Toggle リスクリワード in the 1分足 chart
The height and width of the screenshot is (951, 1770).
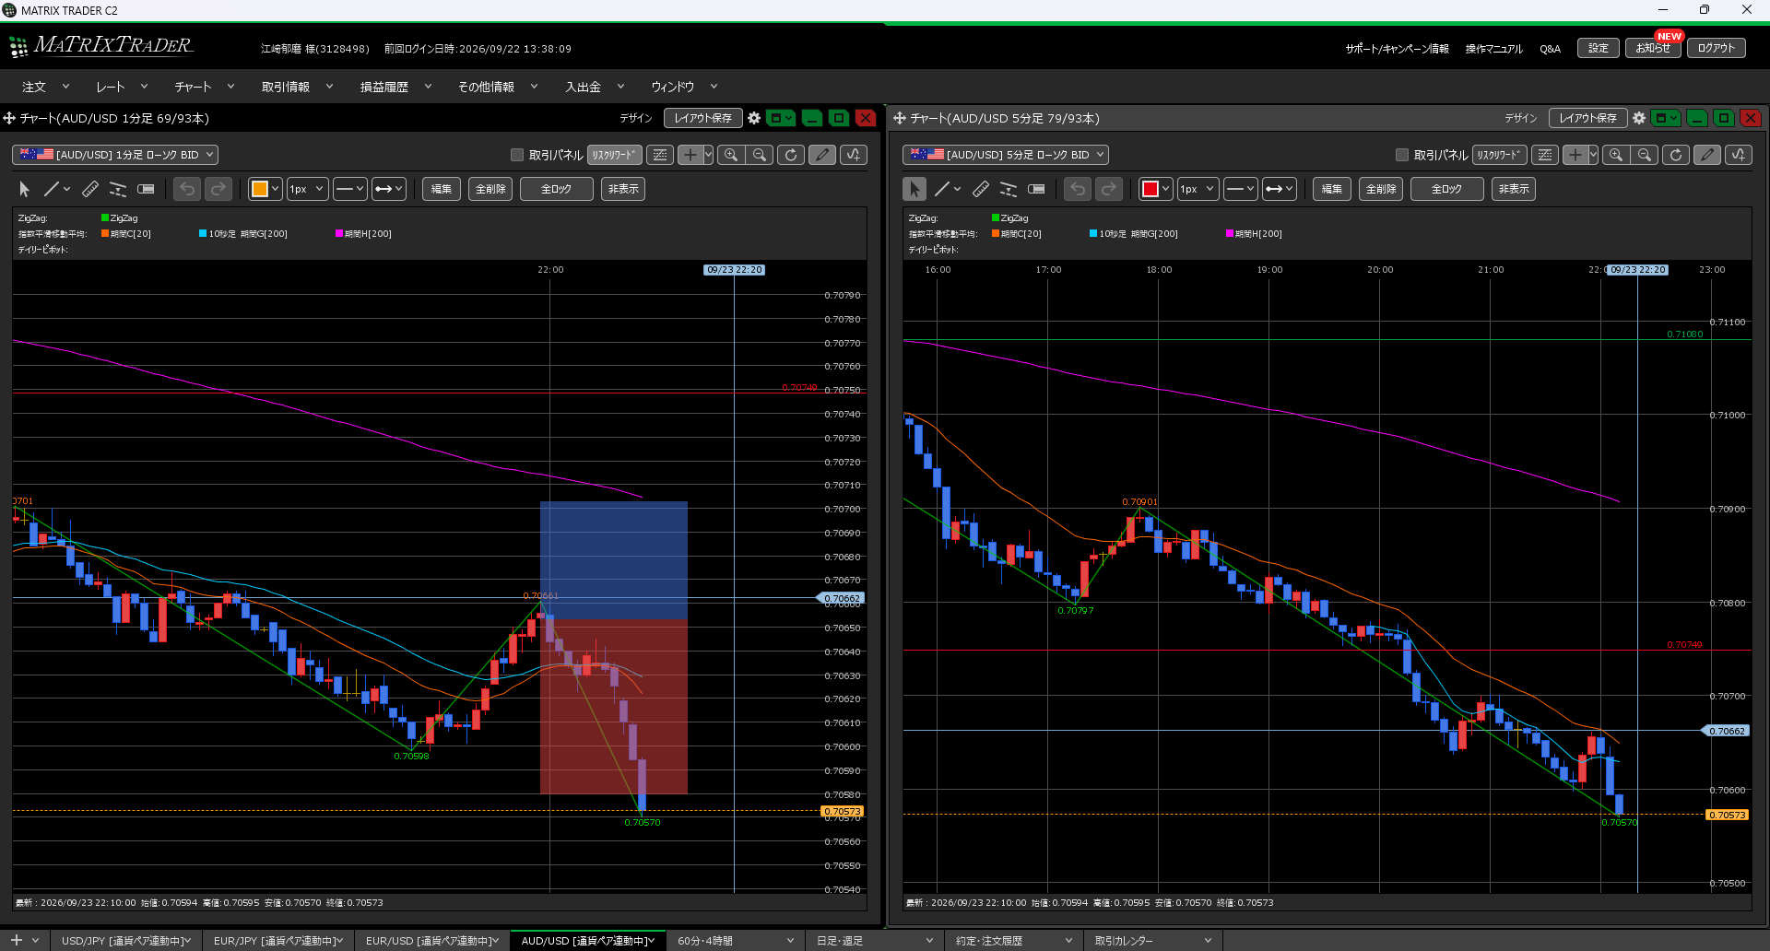click(614, 155)
